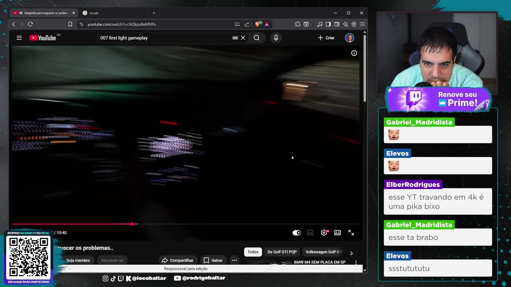
Task: View site information icon in address bar
Action: click(x=81, y=24)
